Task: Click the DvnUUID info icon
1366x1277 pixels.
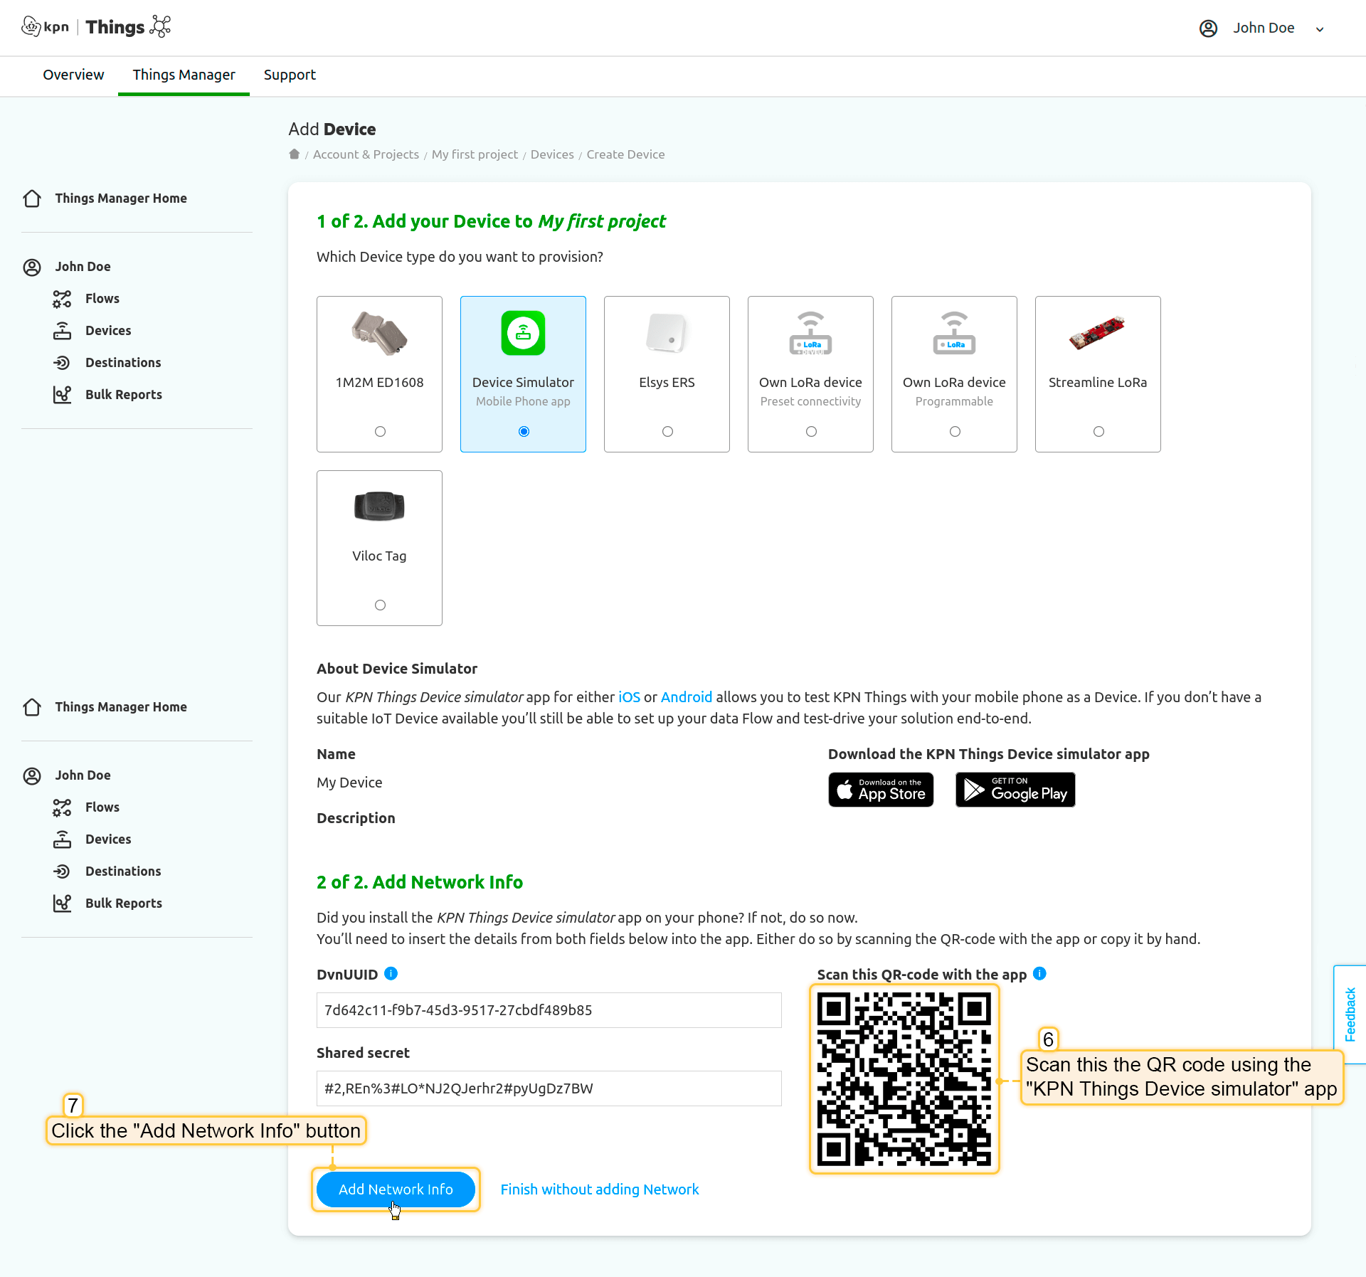Action: (391, 974)
